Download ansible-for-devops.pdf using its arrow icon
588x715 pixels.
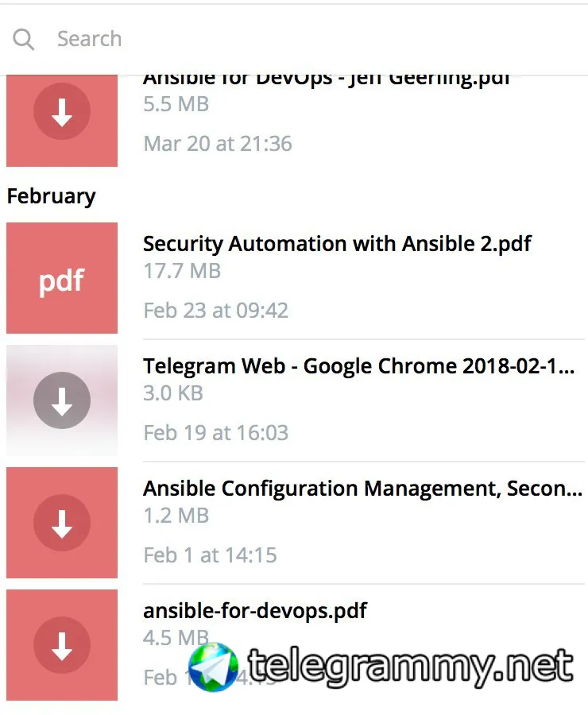tap(62, 645)
